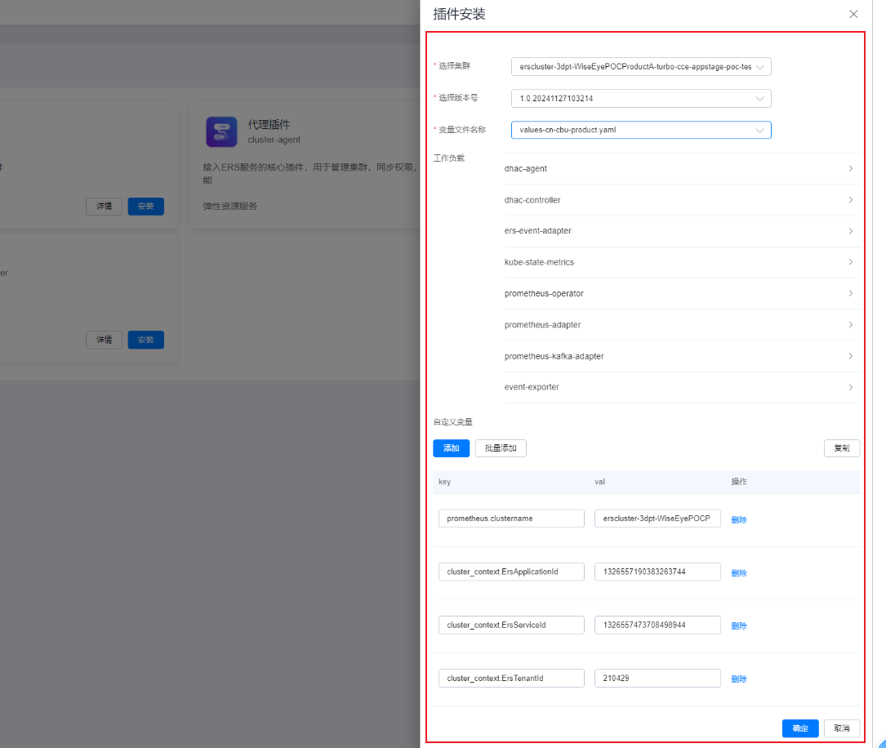This screenshot has height=748, width=886.
Task: Click 确定 to confirm installation
Action: pos(800,728)
